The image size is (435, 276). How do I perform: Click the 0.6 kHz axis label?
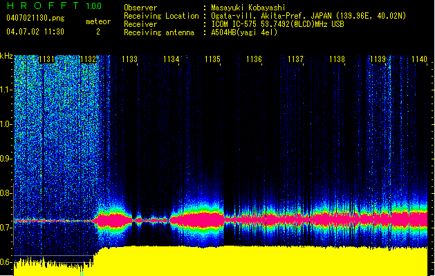(6, 262)
